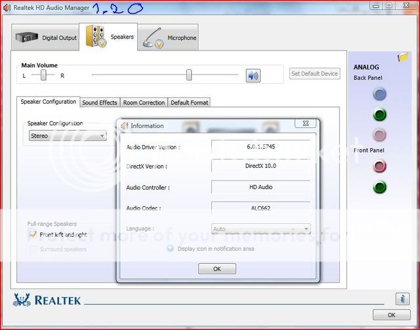Open the information 'i' icon button

point(402,299)
